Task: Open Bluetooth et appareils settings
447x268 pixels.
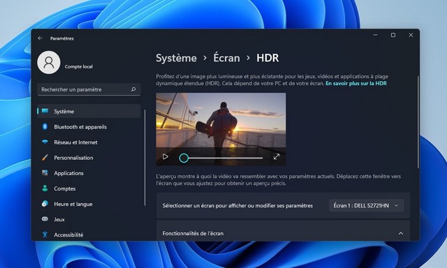Action: click(x=89, y=127)
